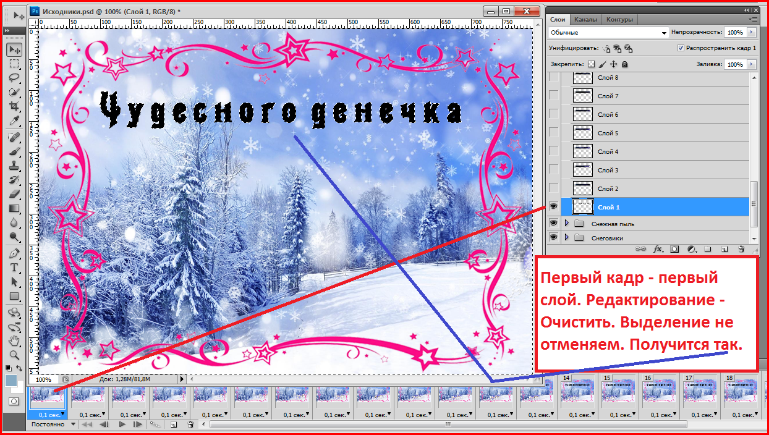Show layer Слой 8 visibility box

point(554,77)
